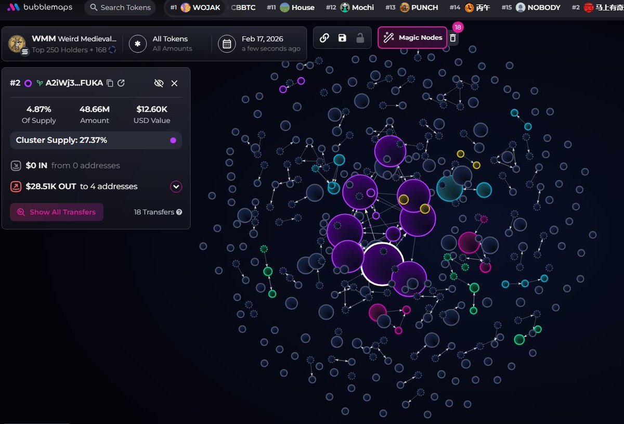This screenshot has height=424, width=624.
Task: Click the Cluster Supply: 27.37% bar
Action: (96, 140)
